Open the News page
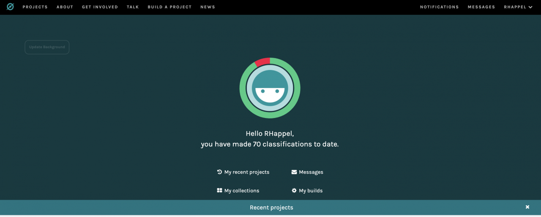The width and height of the screenshot is (541, 217). 208,7
